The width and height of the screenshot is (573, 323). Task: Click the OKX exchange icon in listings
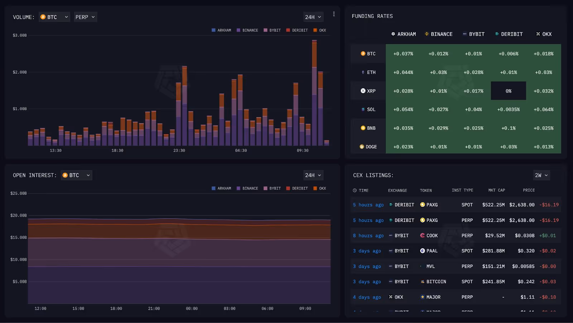391,297
